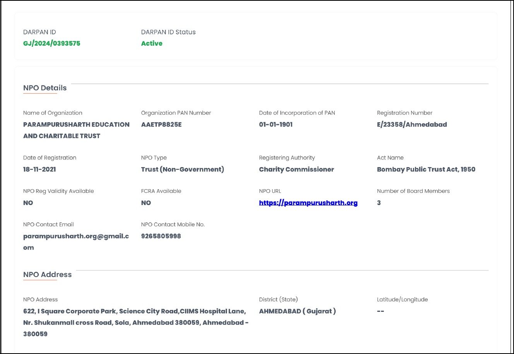Select the contact email parampurusharth.org@gmail.com

coord(76,242)
